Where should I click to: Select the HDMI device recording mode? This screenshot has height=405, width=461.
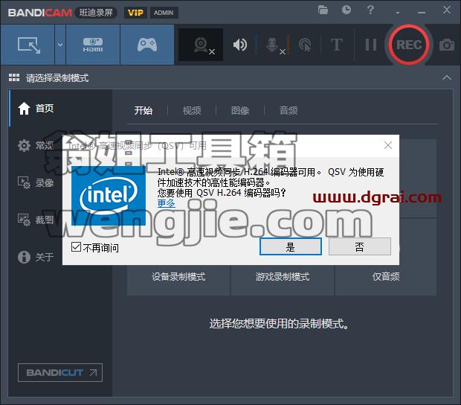[x=93, y=45]
